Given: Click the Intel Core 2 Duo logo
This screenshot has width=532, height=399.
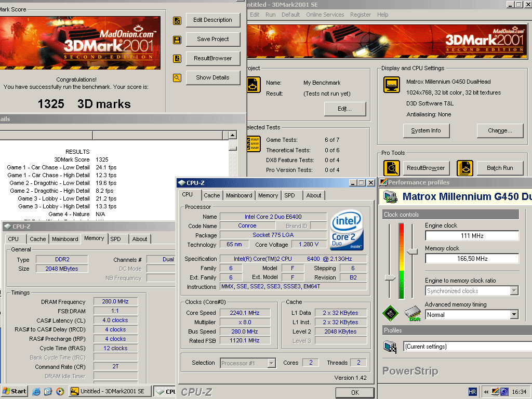Looking at the screenshot, I should (347, 230).
